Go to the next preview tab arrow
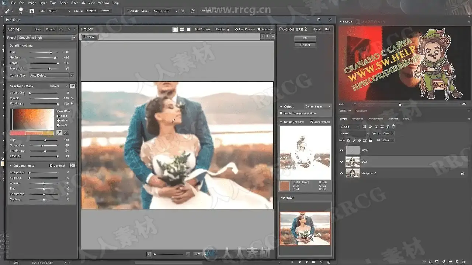This screenshot has width=472, height=265. tap(268, 36)
